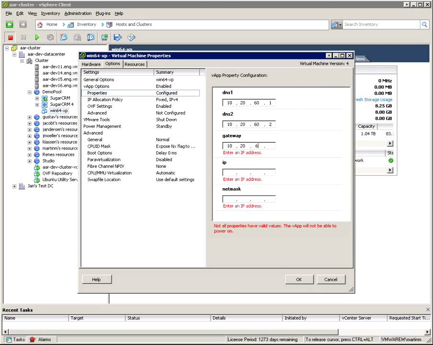The width and height of the screenshot is (433, 345).
Task: Click into the netmask address field
Action: point(249,199)
